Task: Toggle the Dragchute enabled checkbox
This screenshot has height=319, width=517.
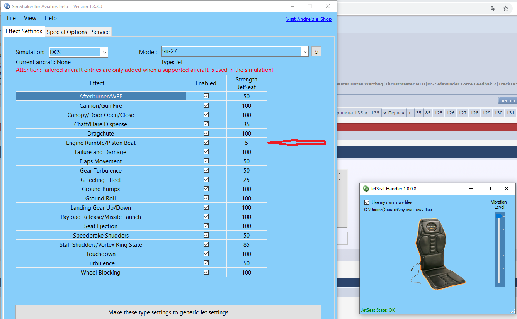Action: pos(206,133)
